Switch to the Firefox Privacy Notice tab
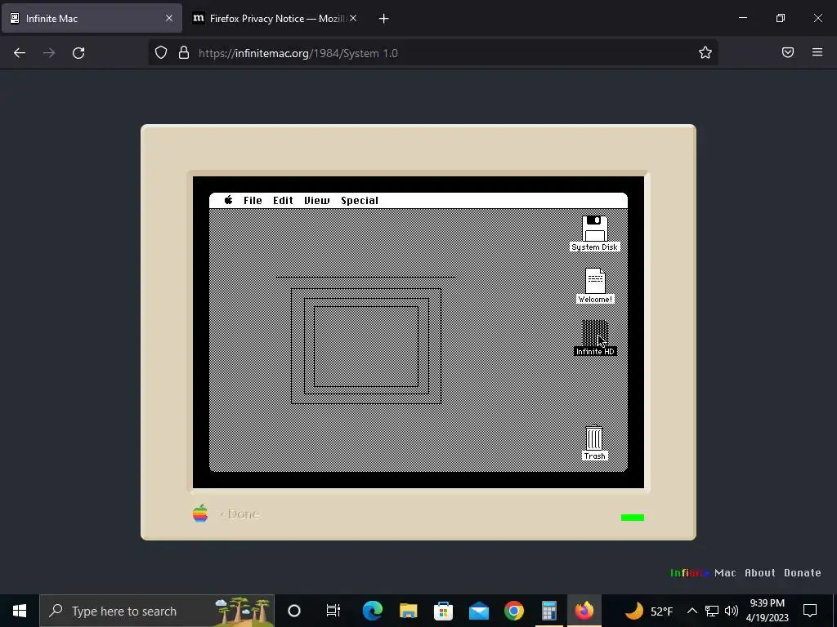 tap(275, 18)
